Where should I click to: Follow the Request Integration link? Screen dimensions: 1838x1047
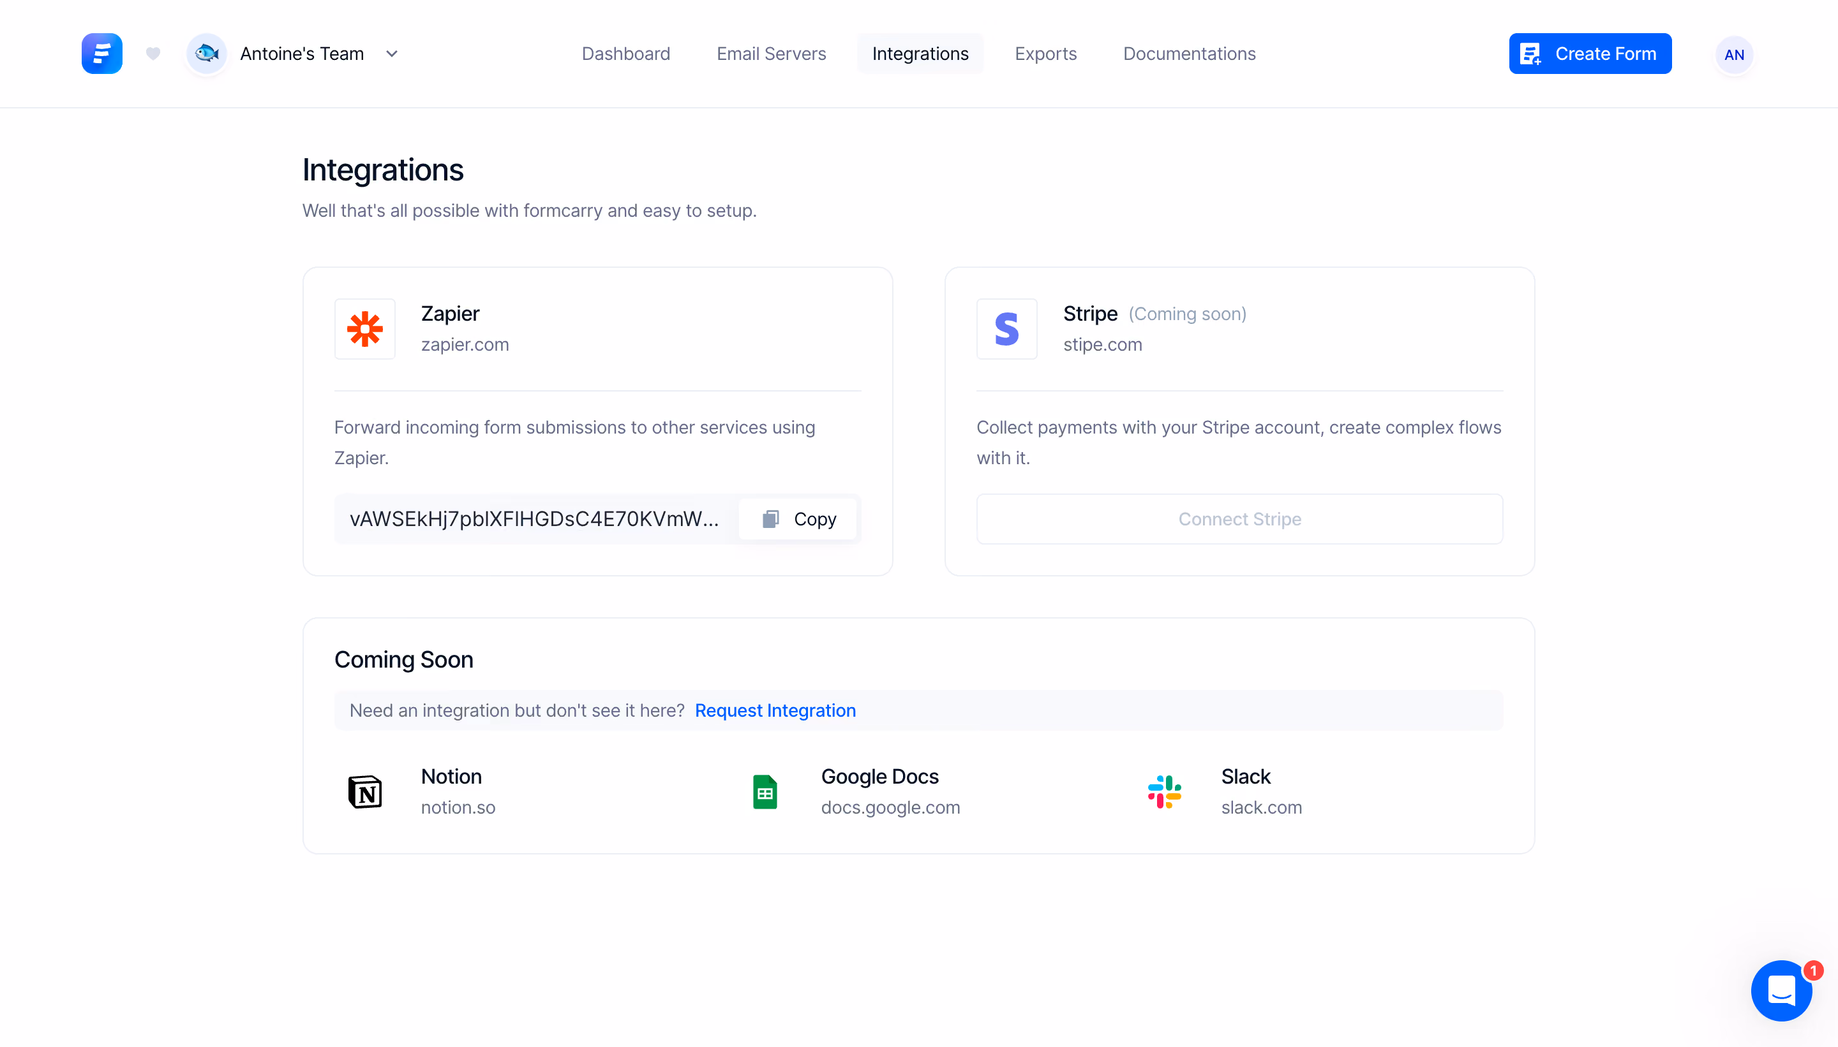click(775, 710)
